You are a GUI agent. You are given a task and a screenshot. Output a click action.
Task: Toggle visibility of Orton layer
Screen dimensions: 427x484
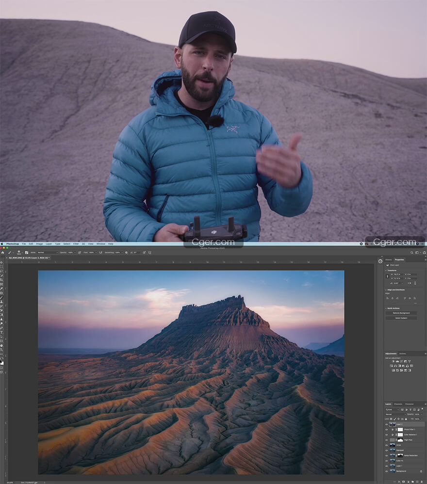(387, 445)
